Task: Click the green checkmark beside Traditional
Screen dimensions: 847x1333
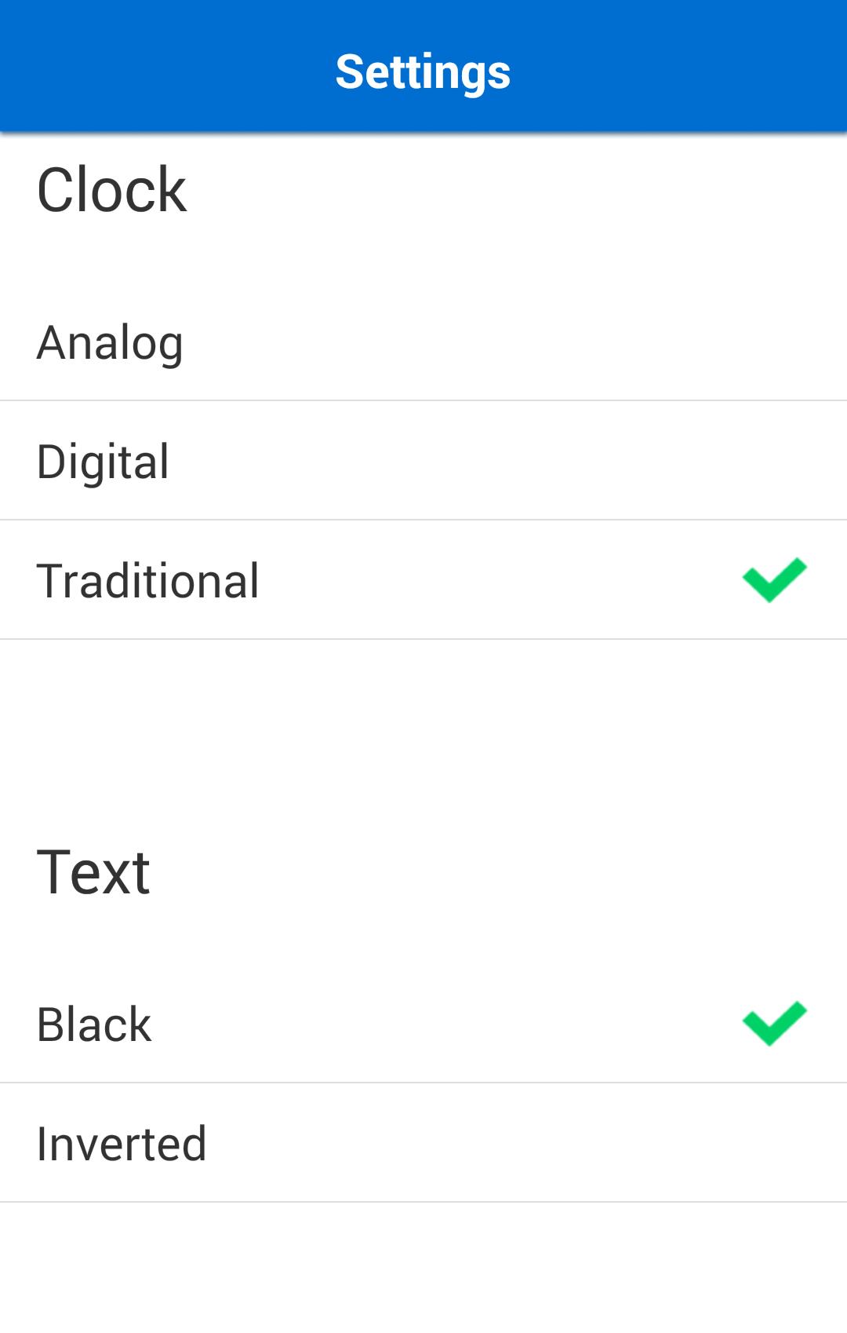Action: [773, 579]
